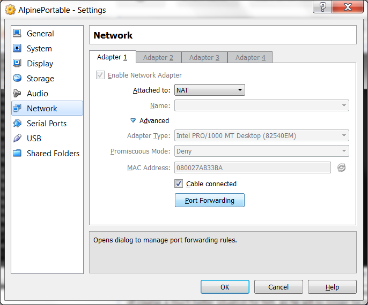Open the Name dropdown
The image size is (368, 305).
pos(262,105)
